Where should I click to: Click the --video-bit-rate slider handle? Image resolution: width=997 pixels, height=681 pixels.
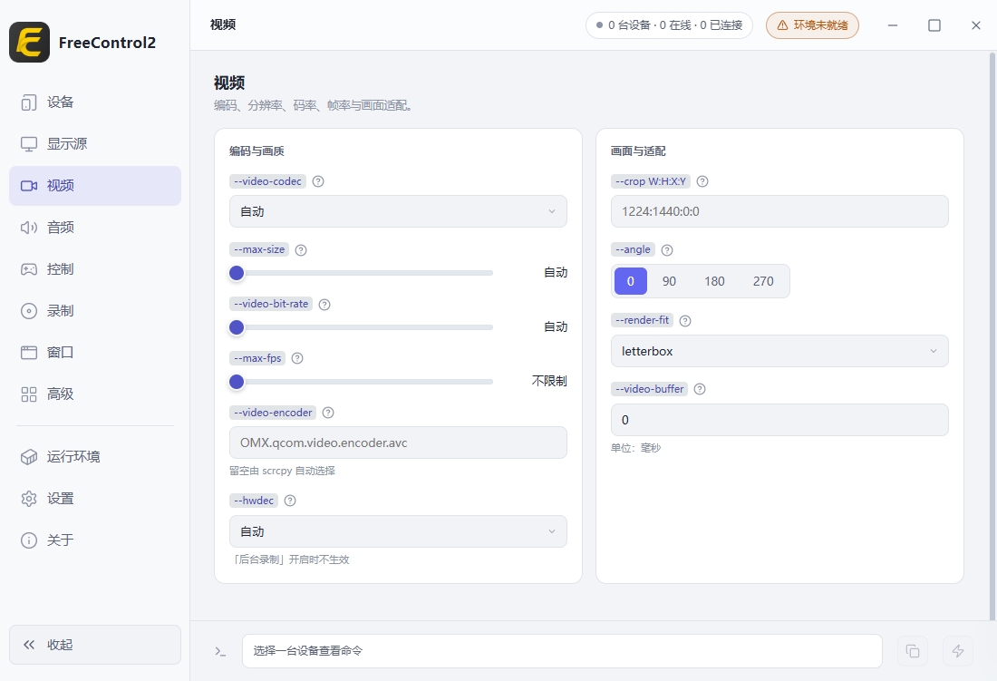(237, 327)
